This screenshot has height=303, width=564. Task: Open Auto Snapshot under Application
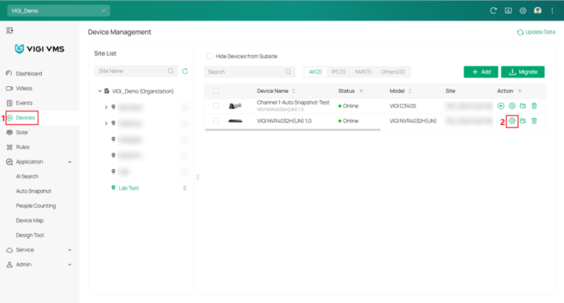pyautogui.click(x=34, y=191)
